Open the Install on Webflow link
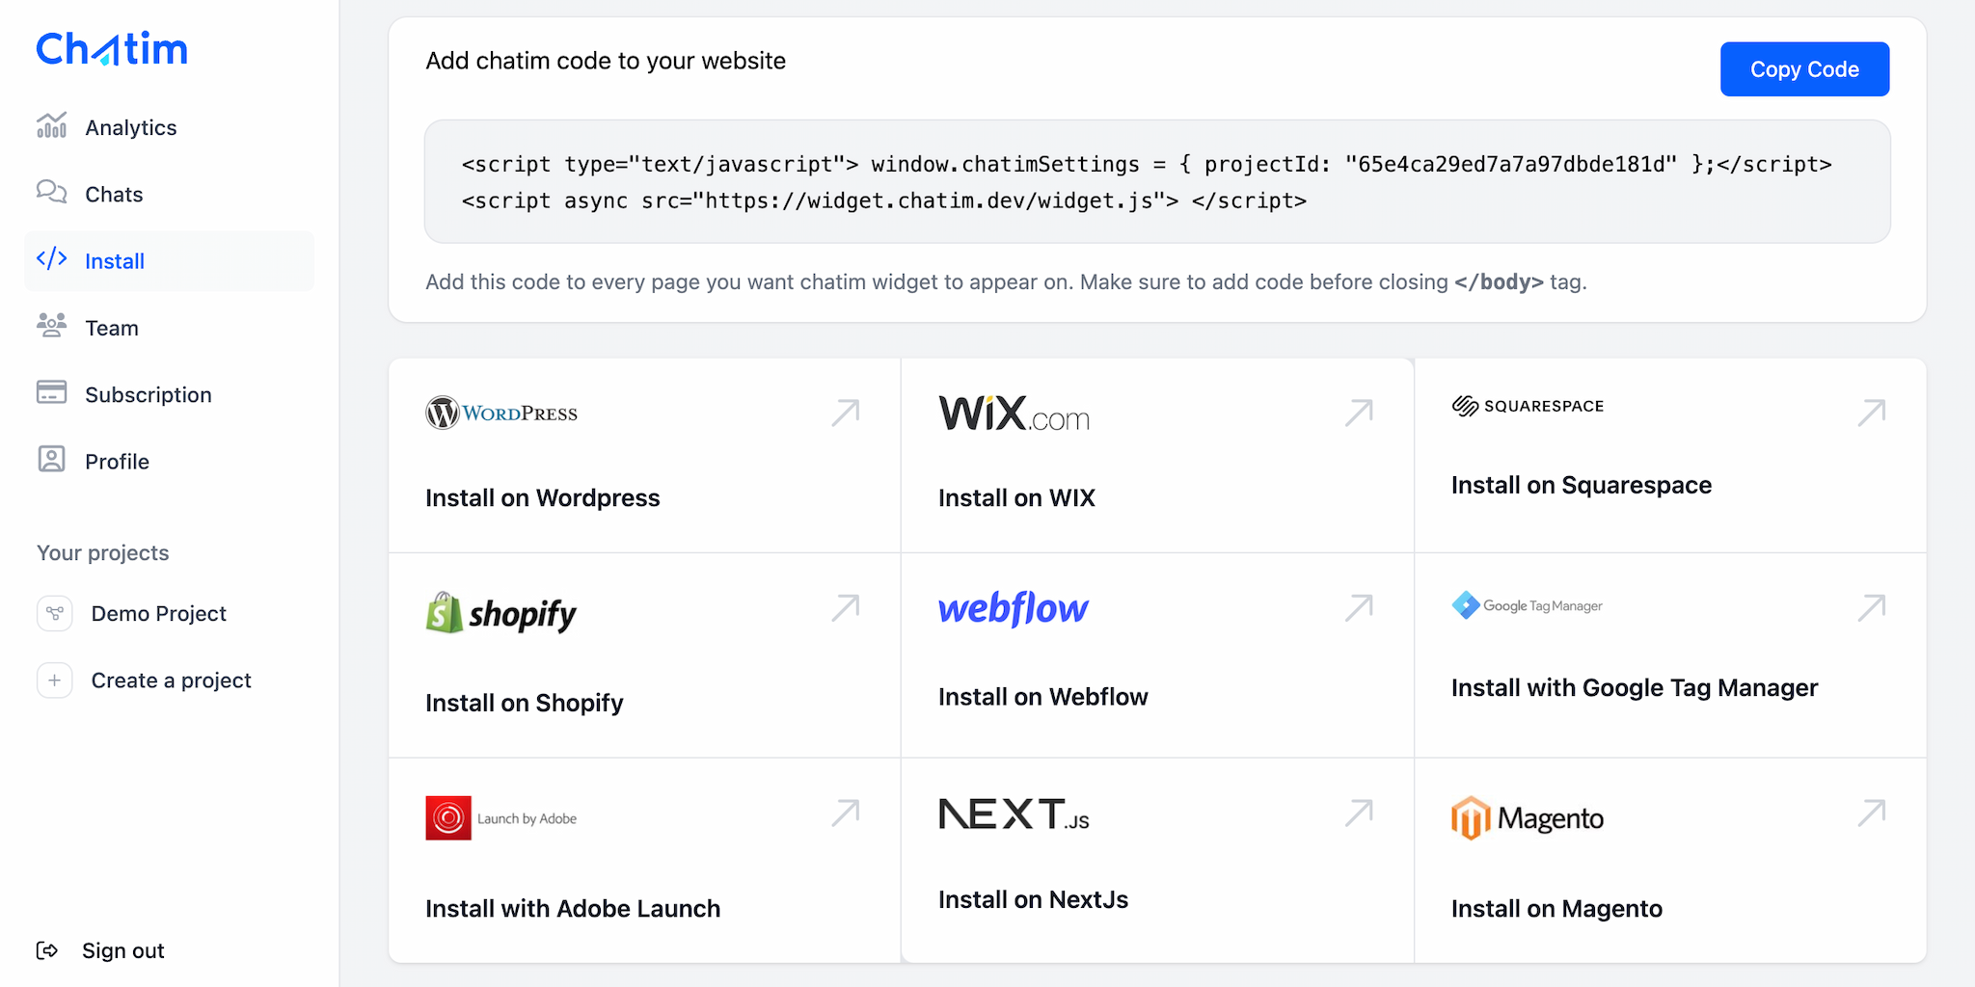Image resolution: width=1975 pixels, height=987 pixels. (1042, 697)
